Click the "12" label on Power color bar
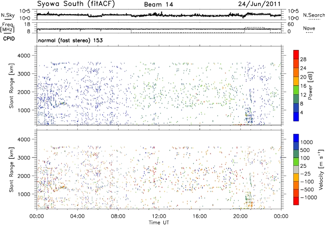 click(303, 95)
